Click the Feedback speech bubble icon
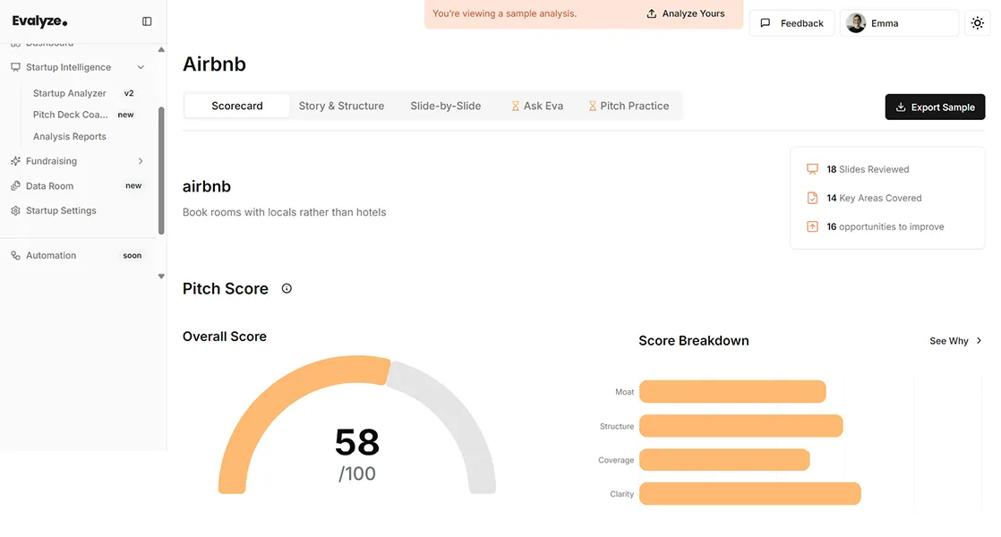This screenshot has width=1001, height=537. (765, 23)
